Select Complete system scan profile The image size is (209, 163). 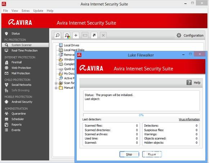[x=69, y=64]
